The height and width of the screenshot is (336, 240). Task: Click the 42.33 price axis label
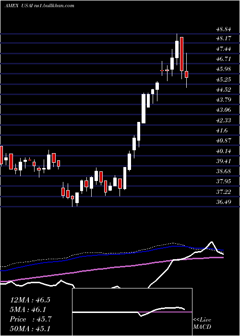tap(223, 120)
